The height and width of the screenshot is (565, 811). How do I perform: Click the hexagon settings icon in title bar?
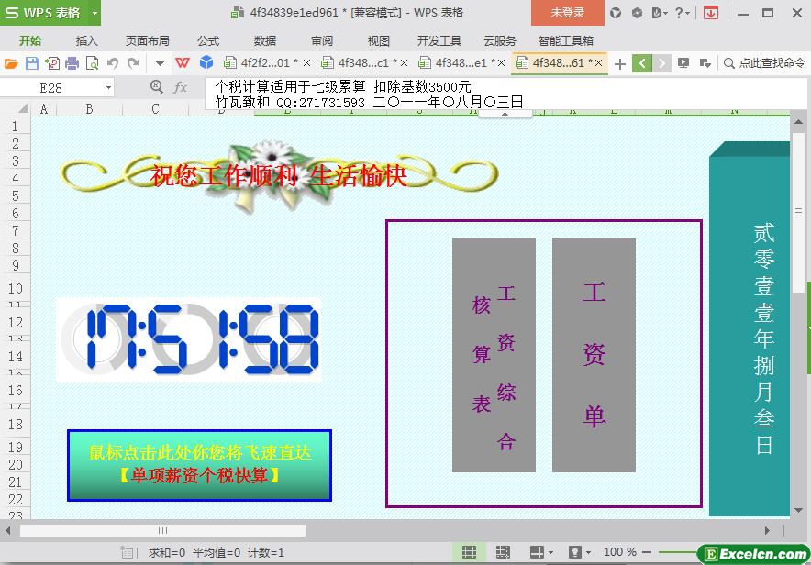[638, 13]
